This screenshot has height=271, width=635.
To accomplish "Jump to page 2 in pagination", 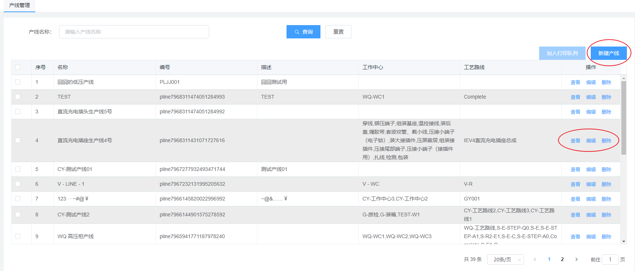I will [x=562, y=260].
